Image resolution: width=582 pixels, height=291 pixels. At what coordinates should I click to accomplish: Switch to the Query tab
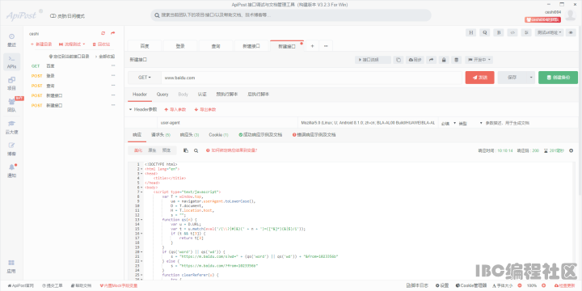tap(162, 95)
